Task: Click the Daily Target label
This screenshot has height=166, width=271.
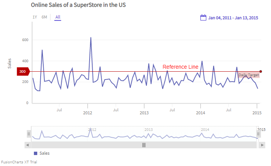Action: (x=248, y=75)
